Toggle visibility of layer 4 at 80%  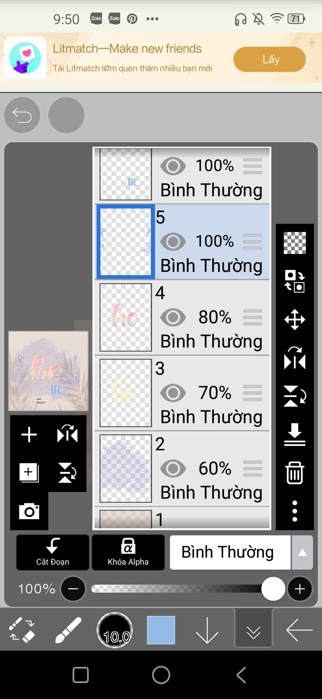[173, 317]
